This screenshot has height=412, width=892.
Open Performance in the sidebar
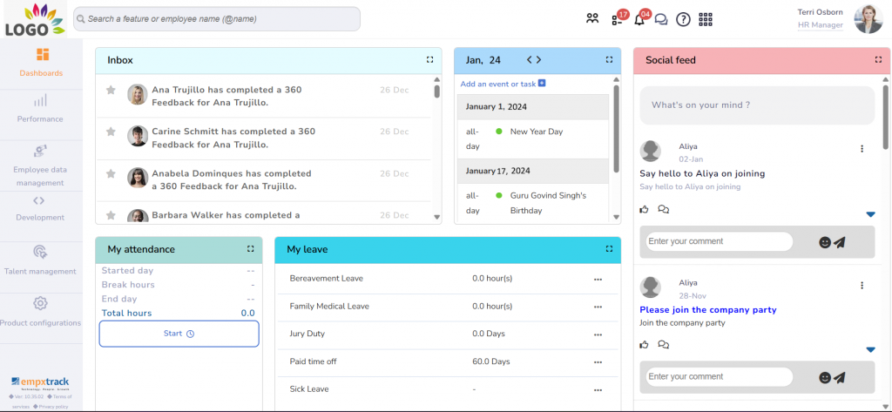[40, 109]
